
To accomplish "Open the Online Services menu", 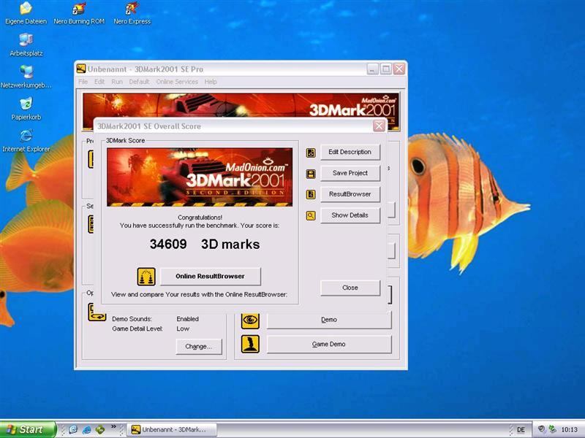I will point(177,82).
